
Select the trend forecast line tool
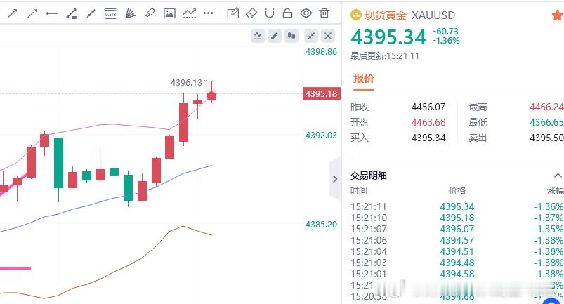tap(189, 13)
